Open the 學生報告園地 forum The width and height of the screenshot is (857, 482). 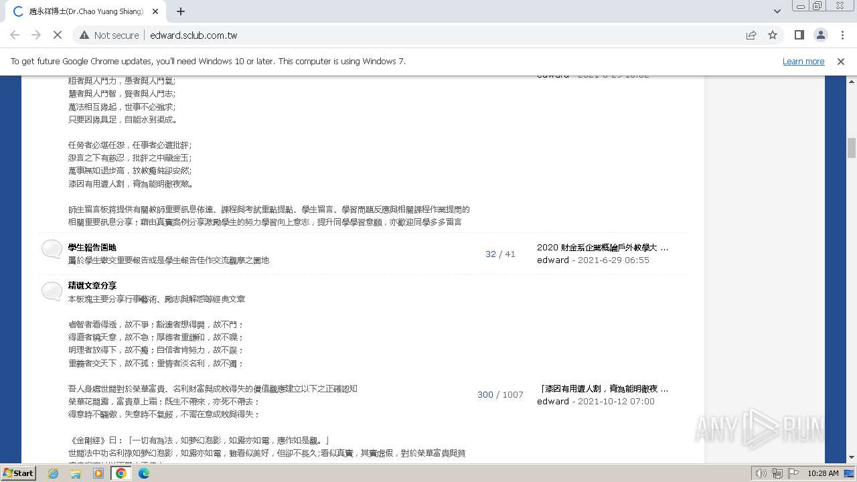coord(92,247)
